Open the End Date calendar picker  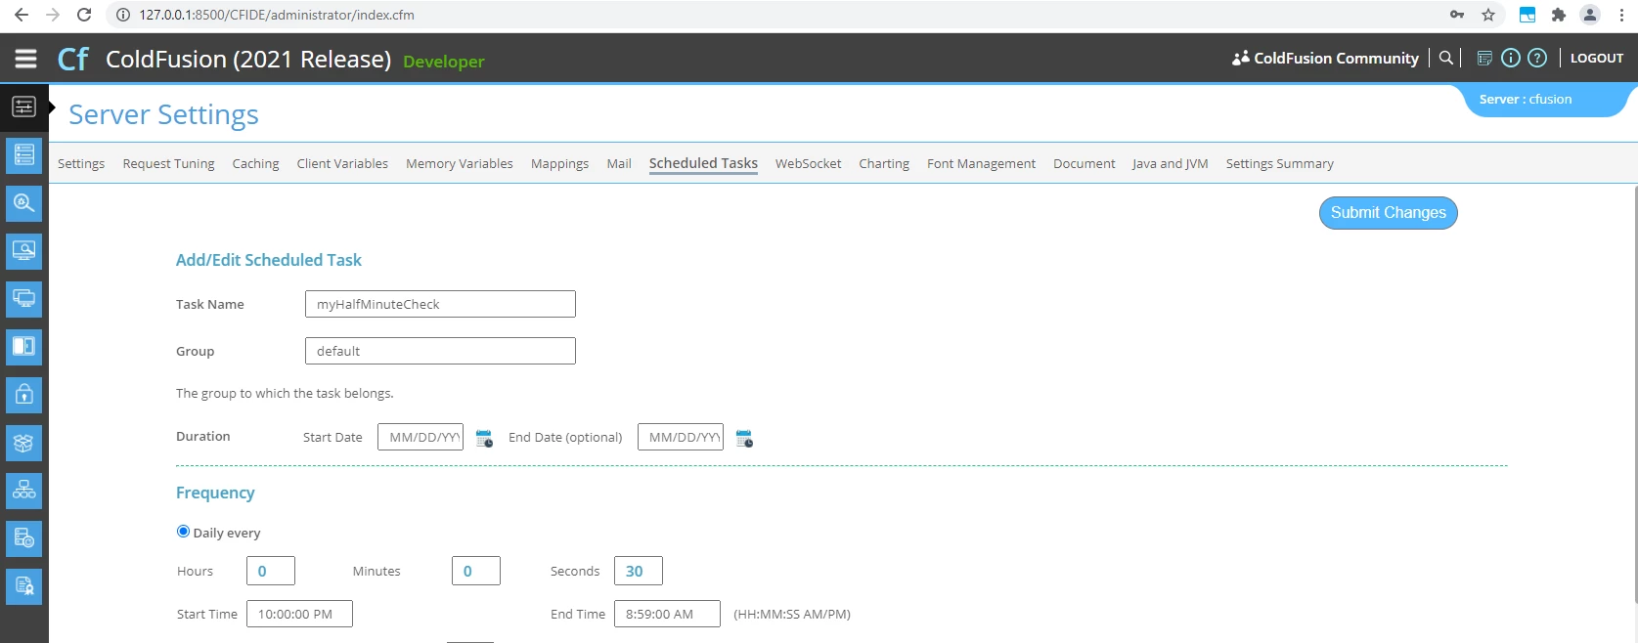coord(744,438)
